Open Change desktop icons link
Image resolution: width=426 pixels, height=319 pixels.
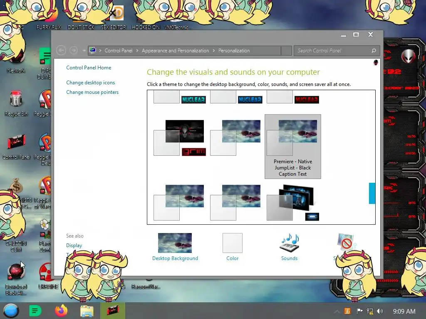coord(90,83)
